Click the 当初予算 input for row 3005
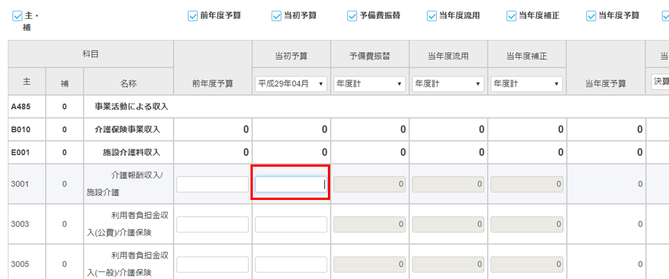 [291, 265]
